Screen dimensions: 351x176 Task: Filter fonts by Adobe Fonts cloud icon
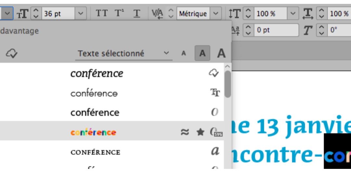(12, 53)
